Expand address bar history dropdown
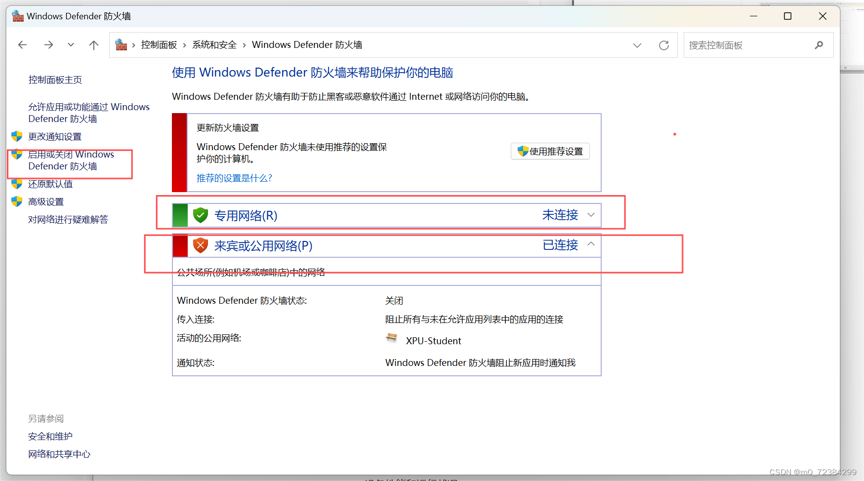Viewport: 864px width, 481px height. click(x=637, y=45)
